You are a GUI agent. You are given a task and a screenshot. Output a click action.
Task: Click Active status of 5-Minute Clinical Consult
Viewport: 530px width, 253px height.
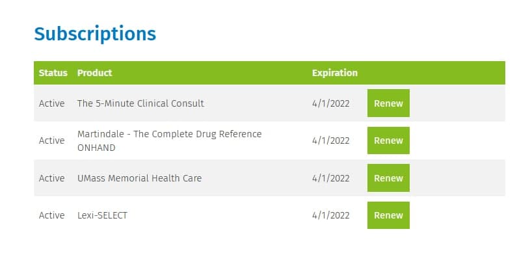point(52,103)
